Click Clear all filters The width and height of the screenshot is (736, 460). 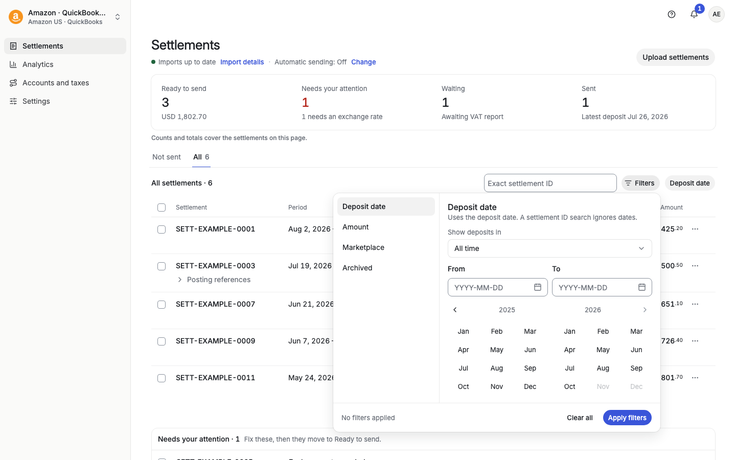coord(580,418)
